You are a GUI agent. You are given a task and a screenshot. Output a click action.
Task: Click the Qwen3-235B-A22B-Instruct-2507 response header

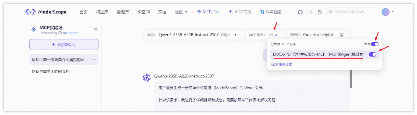[x=184, y=76]
